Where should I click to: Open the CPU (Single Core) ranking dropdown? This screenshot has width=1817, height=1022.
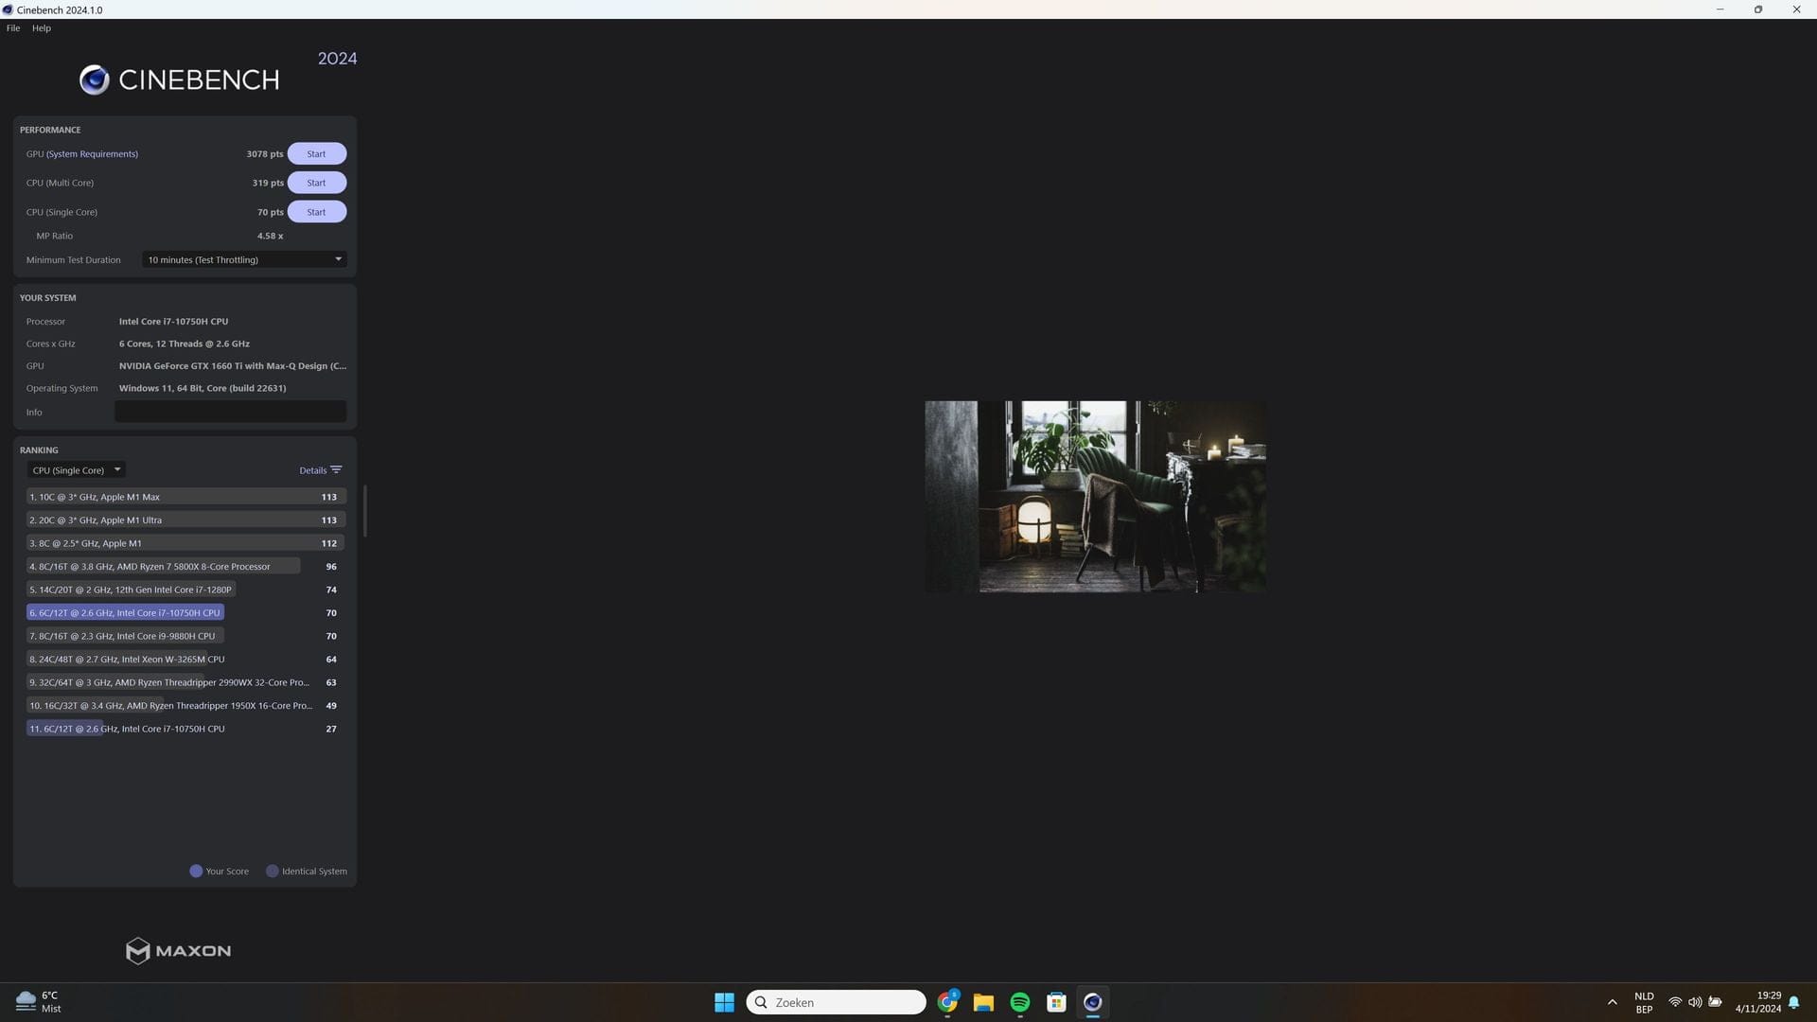[x=76, y=470]
